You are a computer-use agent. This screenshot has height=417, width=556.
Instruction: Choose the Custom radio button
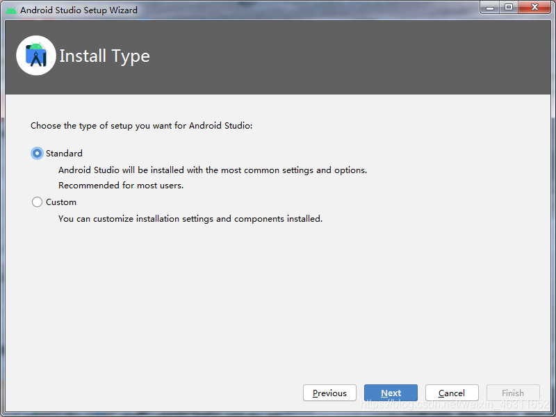click(37, 202)
